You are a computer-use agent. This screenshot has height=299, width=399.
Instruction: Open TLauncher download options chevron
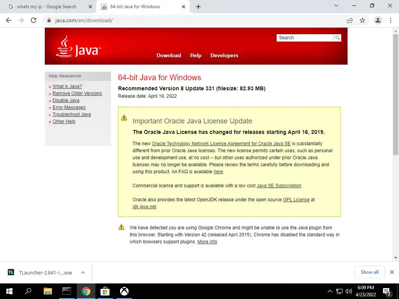point(83,273)
